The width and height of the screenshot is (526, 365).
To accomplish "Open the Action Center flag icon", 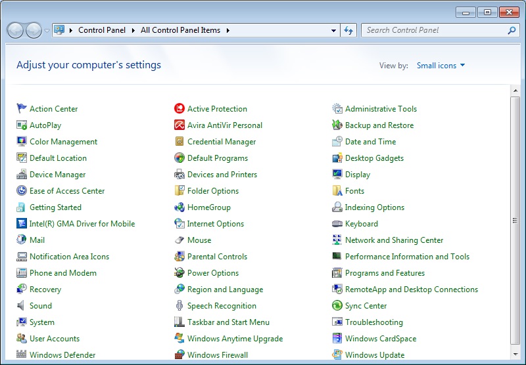I will 22,108.
